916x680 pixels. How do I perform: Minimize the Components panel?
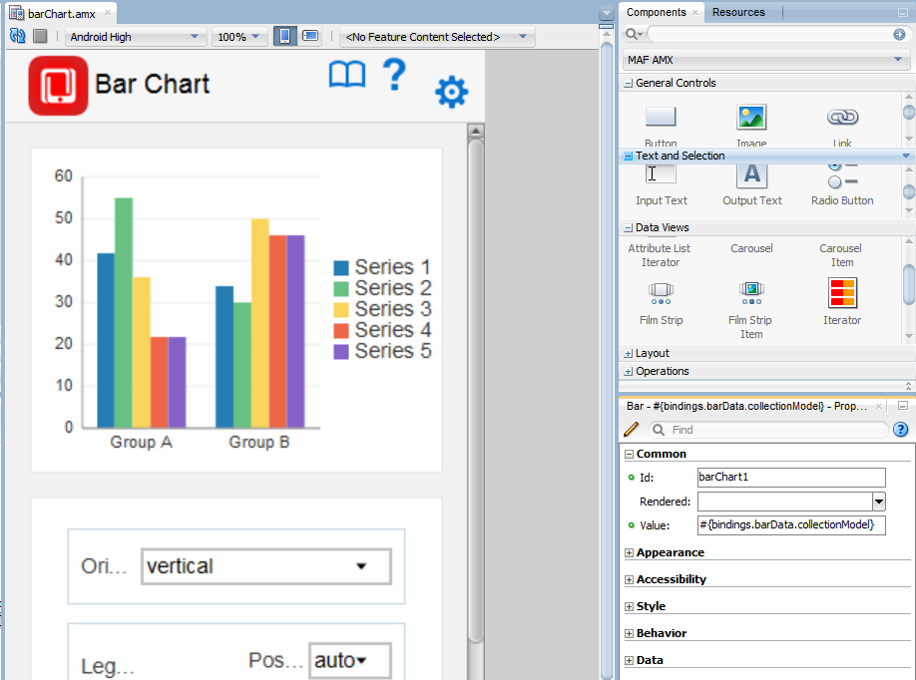pyautogui.click(x=903, y=12)
